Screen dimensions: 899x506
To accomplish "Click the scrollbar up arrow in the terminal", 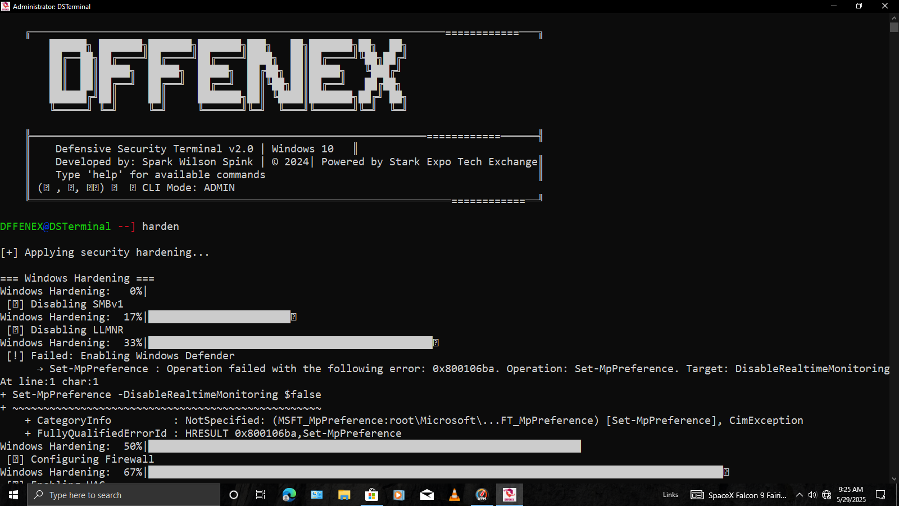I will pyautogui.click(x=894, y=17).
